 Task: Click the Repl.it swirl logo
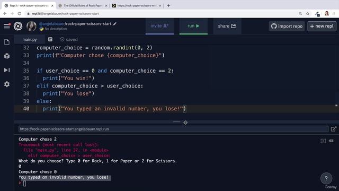click(x=18, y=26)
